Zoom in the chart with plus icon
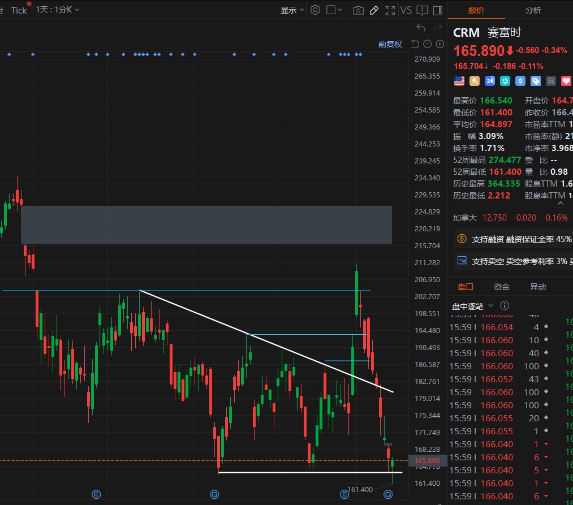This screenshot has height=505, width=573. pos(440,44)
